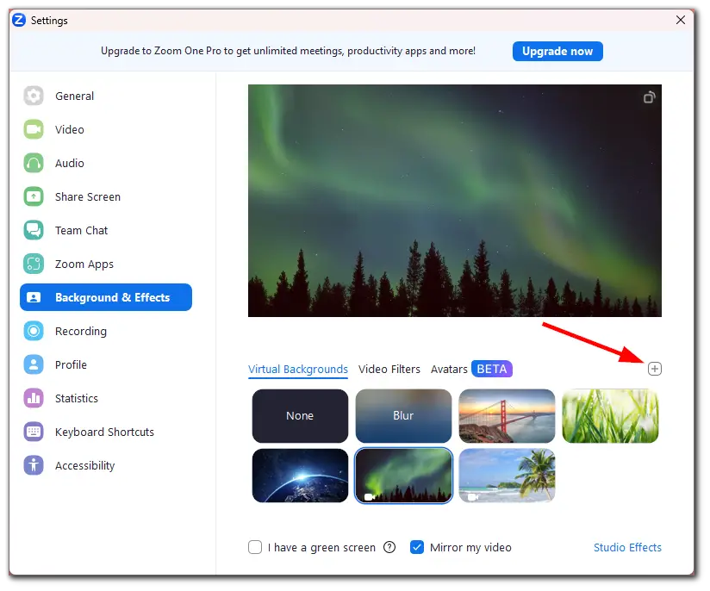
Task: Close the Settings window
Action: tap(680, 20)
